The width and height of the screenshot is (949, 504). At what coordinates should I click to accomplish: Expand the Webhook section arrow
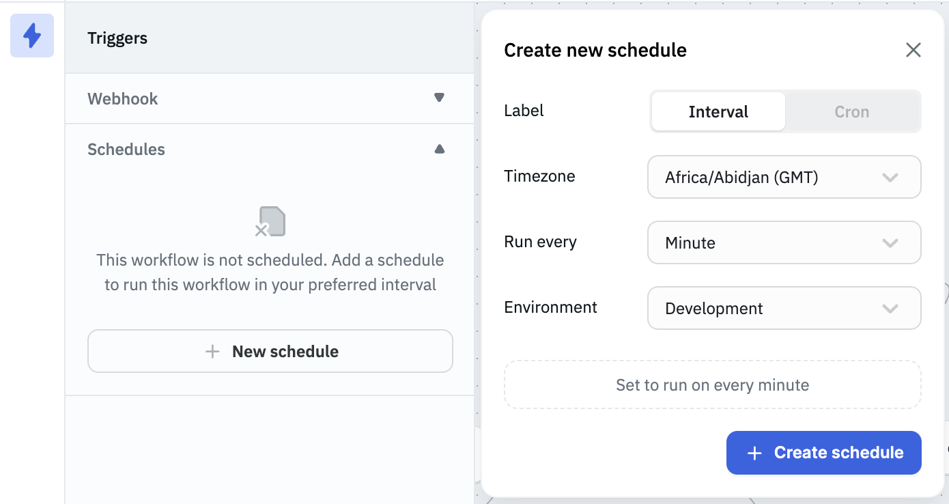439,98
